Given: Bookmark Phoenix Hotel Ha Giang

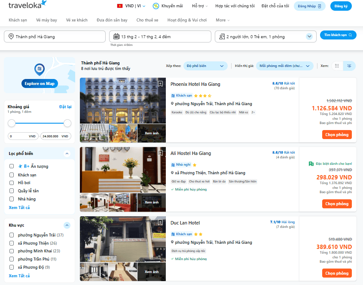Looking at the screenshot, I should [160, 84].
